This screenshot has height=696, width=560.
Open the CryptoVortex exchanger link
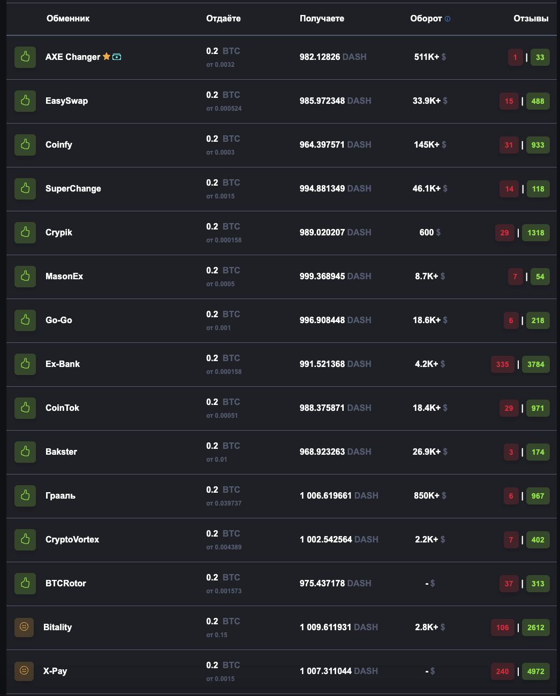coord(72,540)
